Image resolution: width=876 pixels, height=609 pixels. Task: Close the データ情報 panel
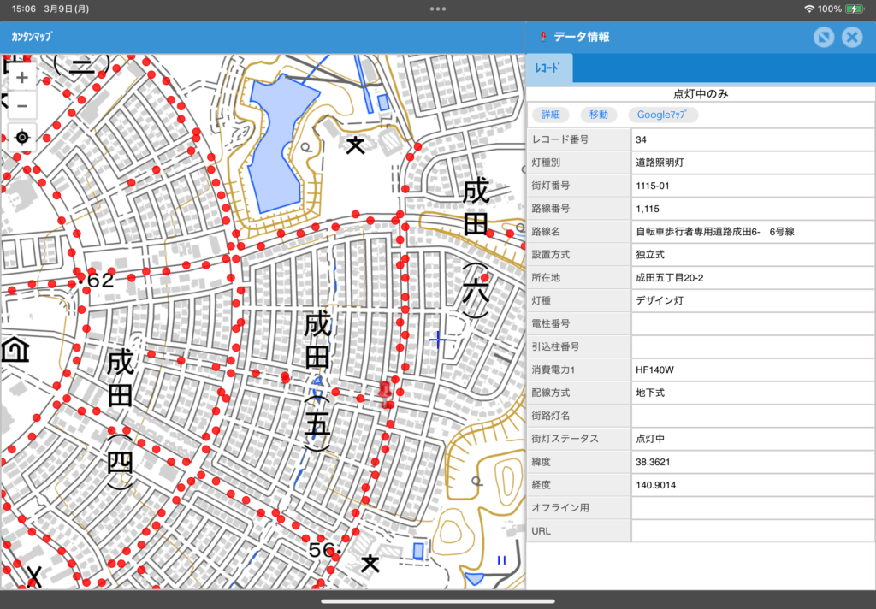point(851,37)
